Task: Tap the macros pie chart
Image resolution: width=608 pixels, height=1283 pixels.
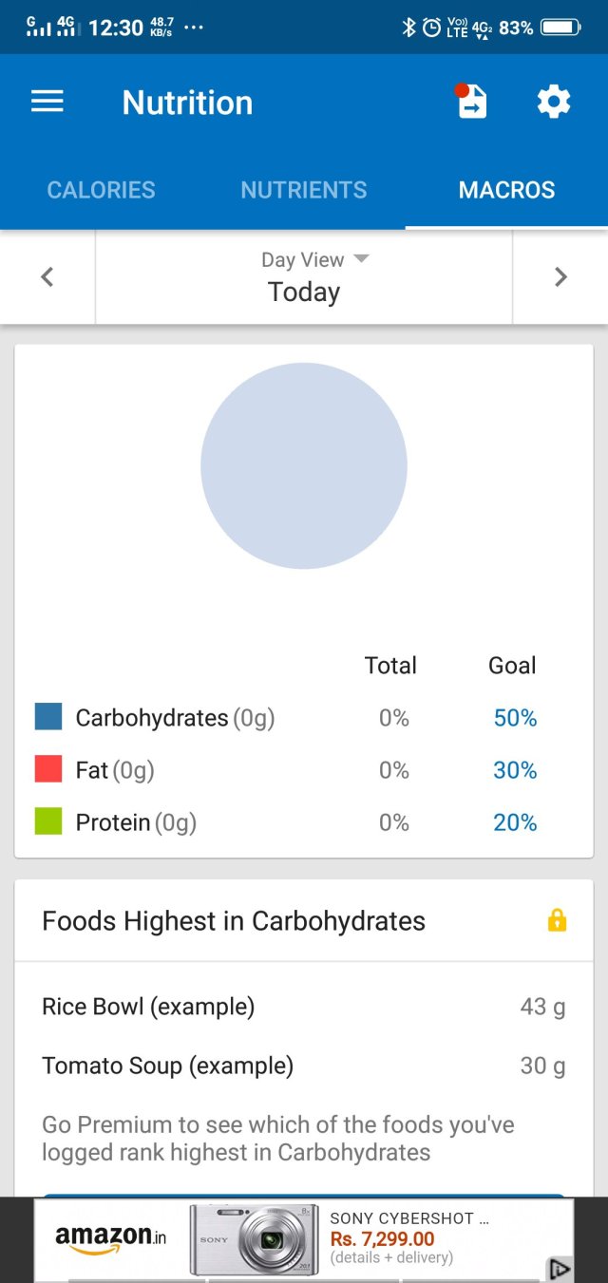Action: pos(304,466)
